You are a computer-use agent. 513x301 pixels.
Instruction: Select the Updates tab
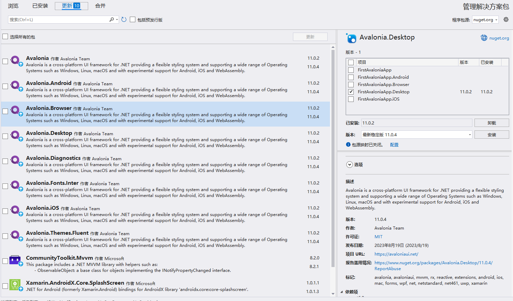(71, 6)
